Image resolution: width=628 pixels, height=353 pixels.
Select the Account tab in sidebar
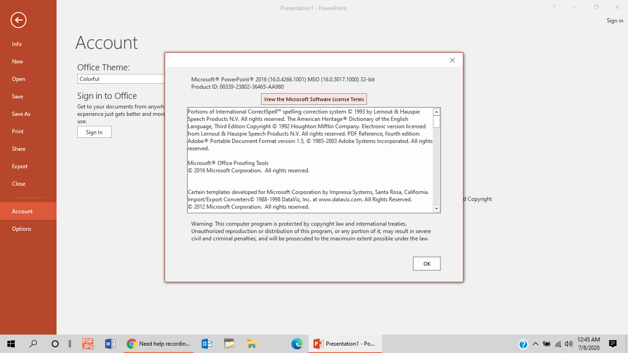coord(28,211)
